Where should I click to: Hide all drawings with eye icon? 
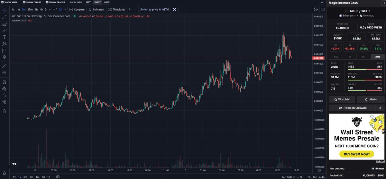(x=5, y=102)
